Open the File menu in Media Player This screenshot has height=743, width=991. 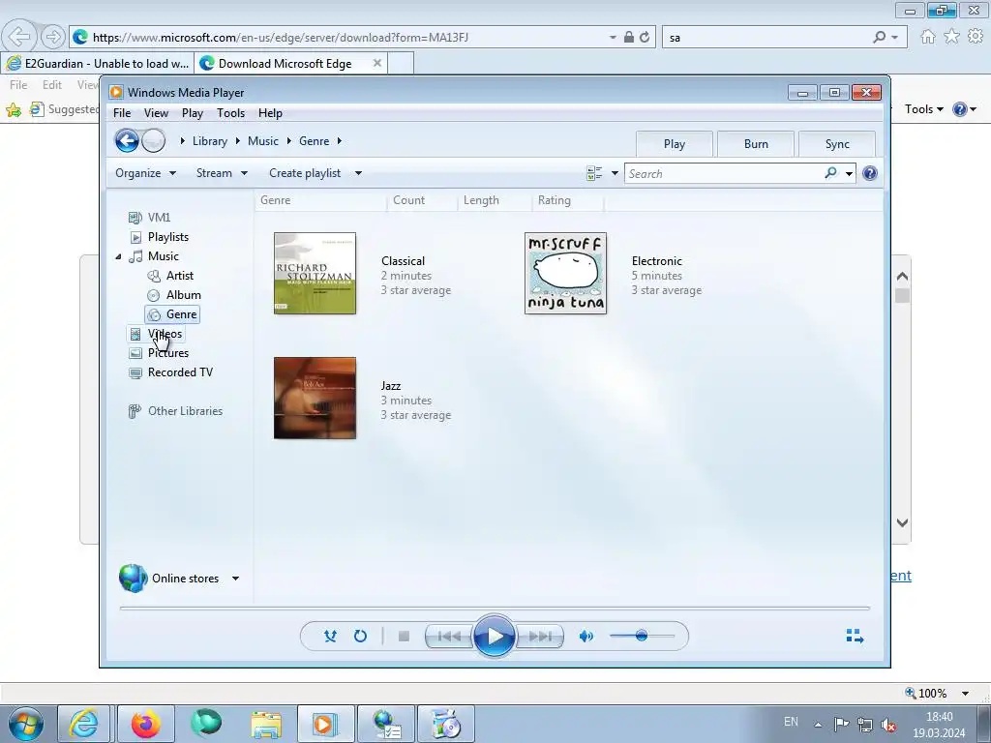point(122,113)
